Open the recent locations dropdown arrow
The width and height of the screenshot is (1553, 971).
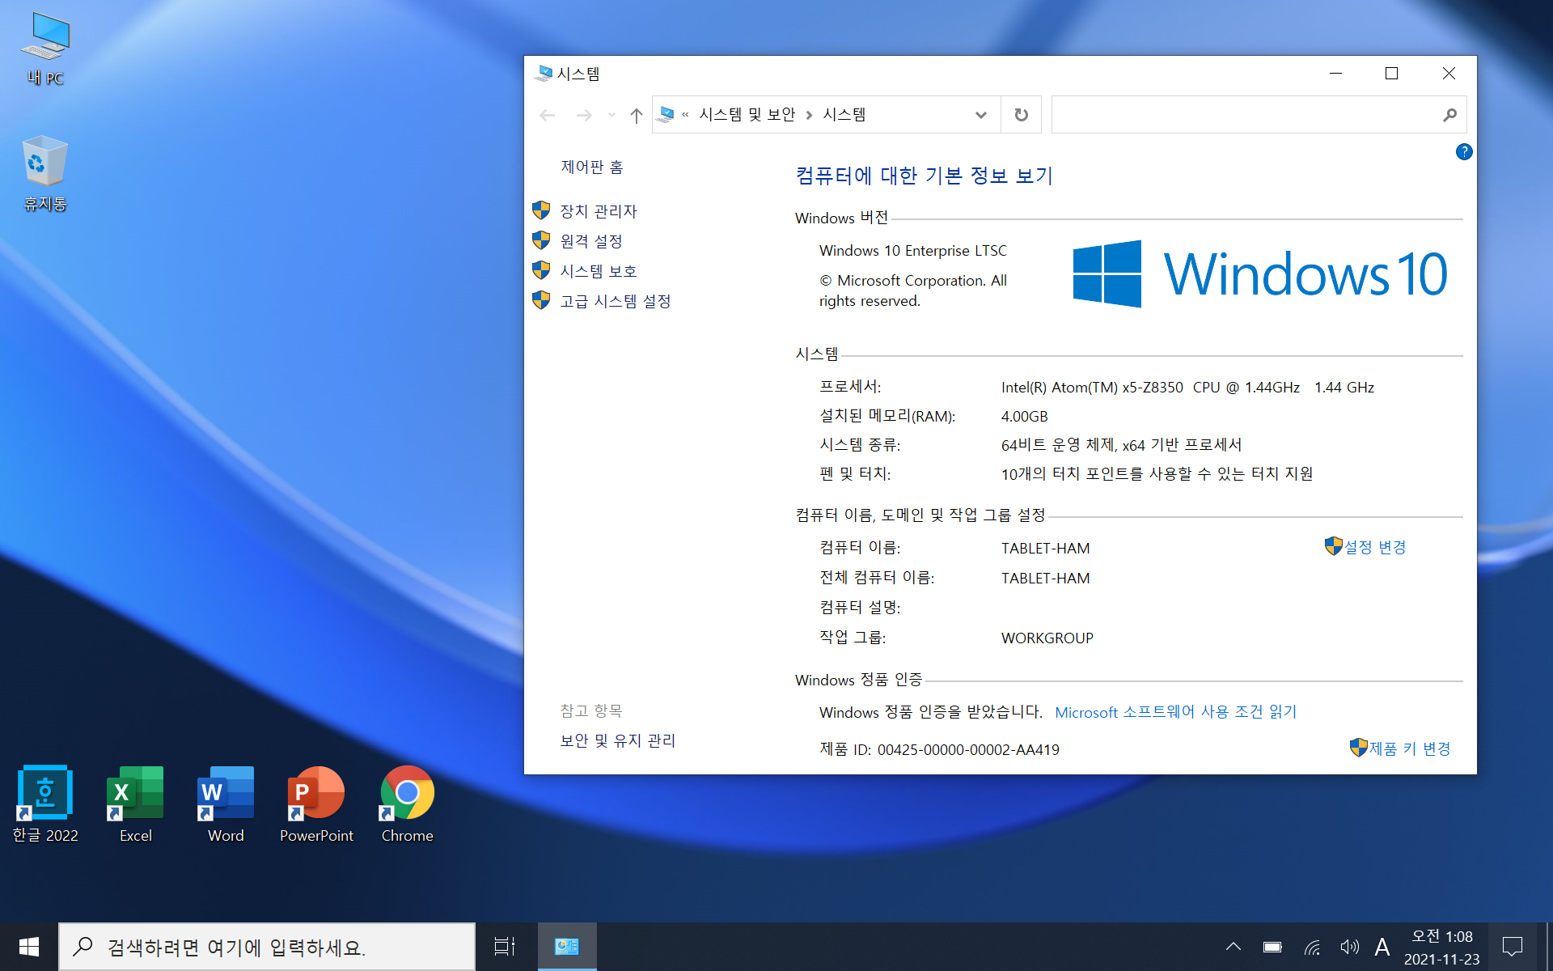(611, 115)
